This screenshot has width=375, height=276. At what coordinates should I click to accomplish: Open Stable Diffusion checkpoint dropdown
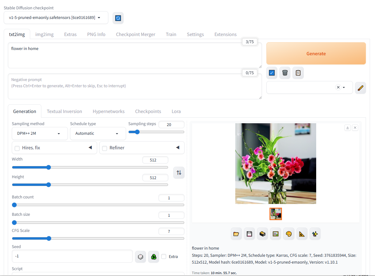coord(56,18)
